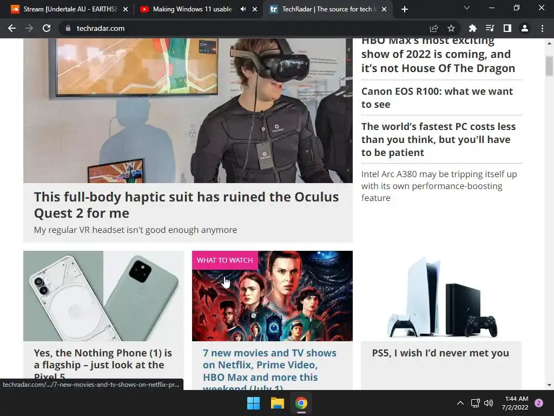Reload the TechRadar page

click(x=47, y=28)
